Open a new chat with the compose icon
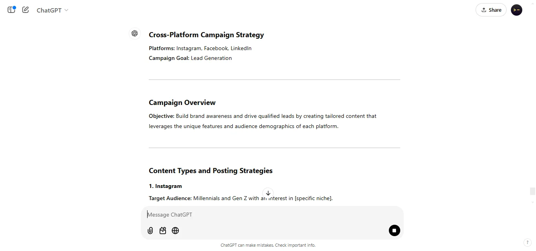The height and width of the screenshot is (251, 536). coord(25,10)
